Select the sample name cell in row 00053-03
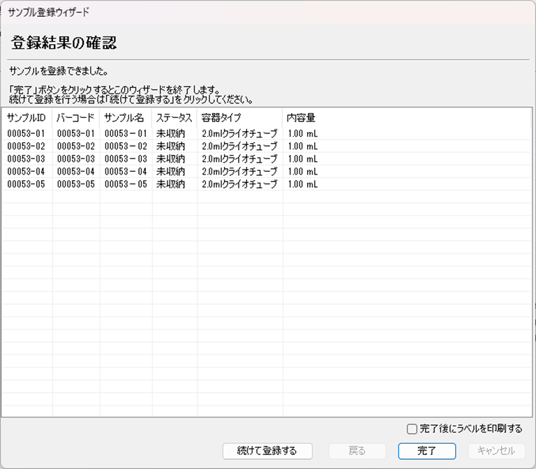Screen dimensions: 536x469 [x=126, y=158]
